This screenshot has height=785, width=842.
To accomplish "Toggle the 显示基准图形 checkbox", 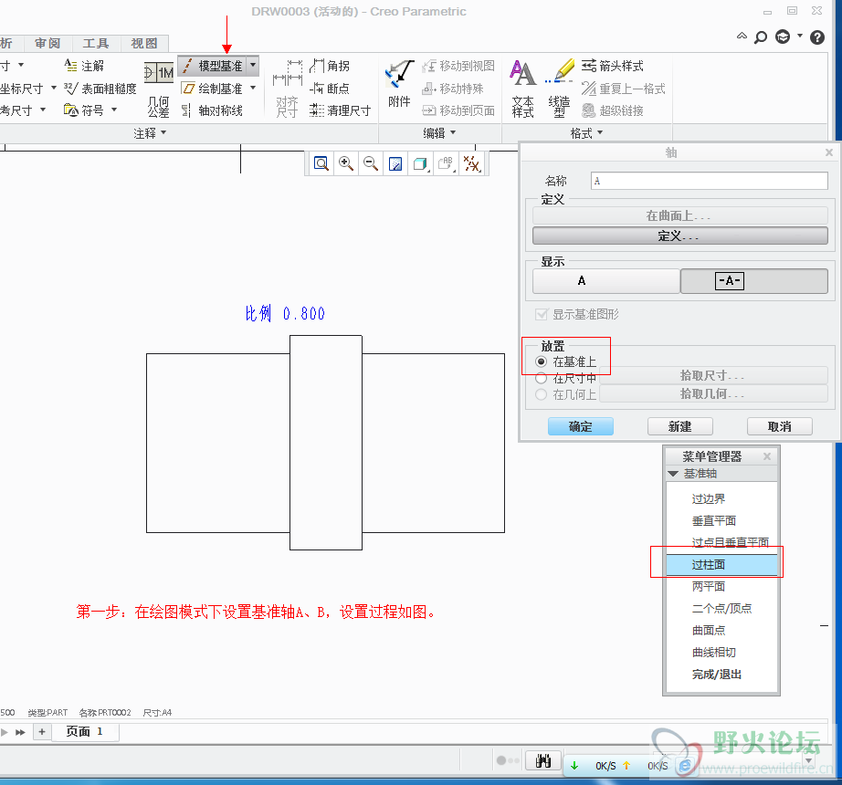I will (x=542, y=314).
